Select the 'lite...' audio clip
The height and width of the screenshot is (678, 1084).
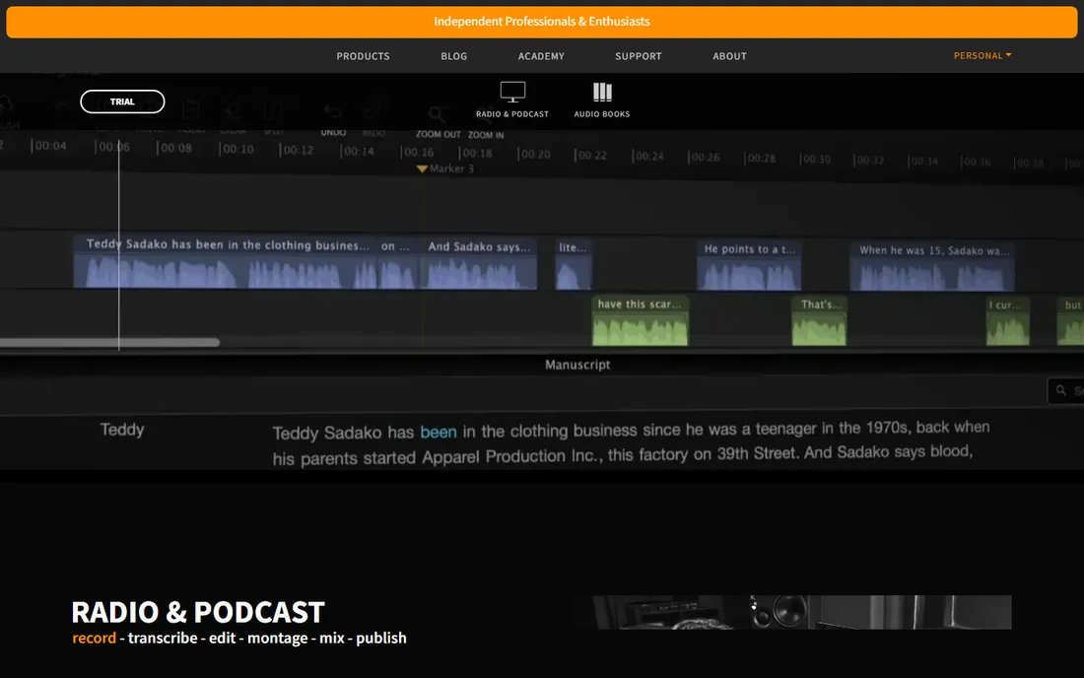[x=574, y=263]
